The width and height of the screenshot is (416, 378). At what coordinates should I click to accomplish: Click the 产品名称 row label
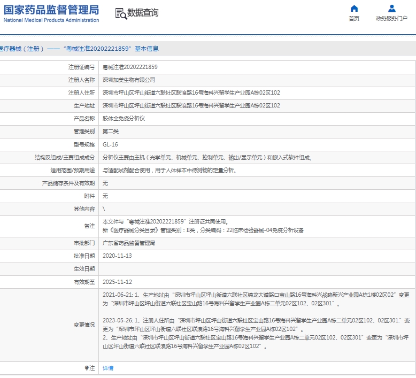tap(84, 118)
